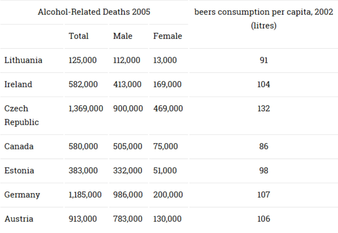The height and width of the screenshot is (233, 338).
Task: Select Canada's beer consumption value 86
Action: [264, 147]
